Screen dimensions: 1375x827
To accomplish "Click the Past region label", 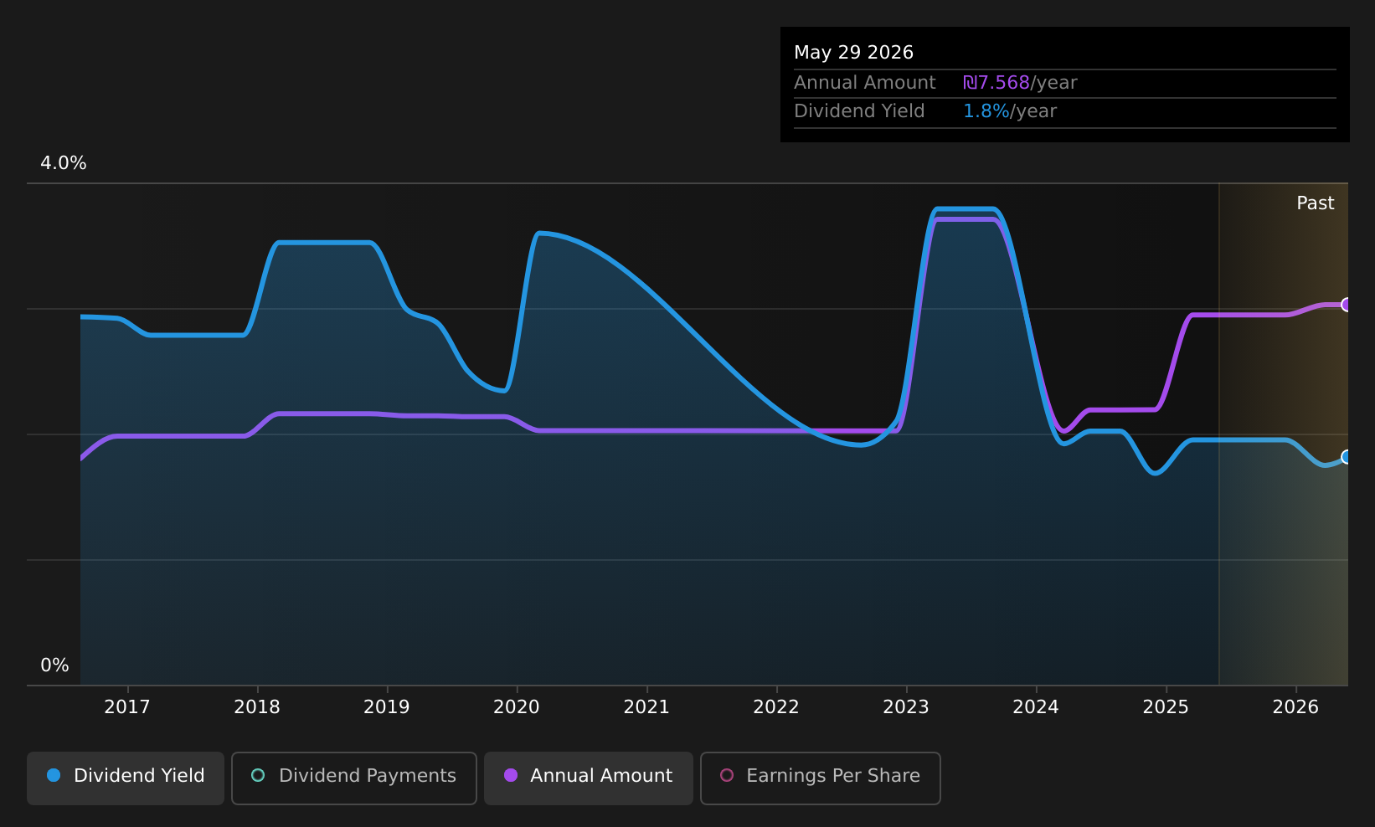I will (x=1315, y=203).
